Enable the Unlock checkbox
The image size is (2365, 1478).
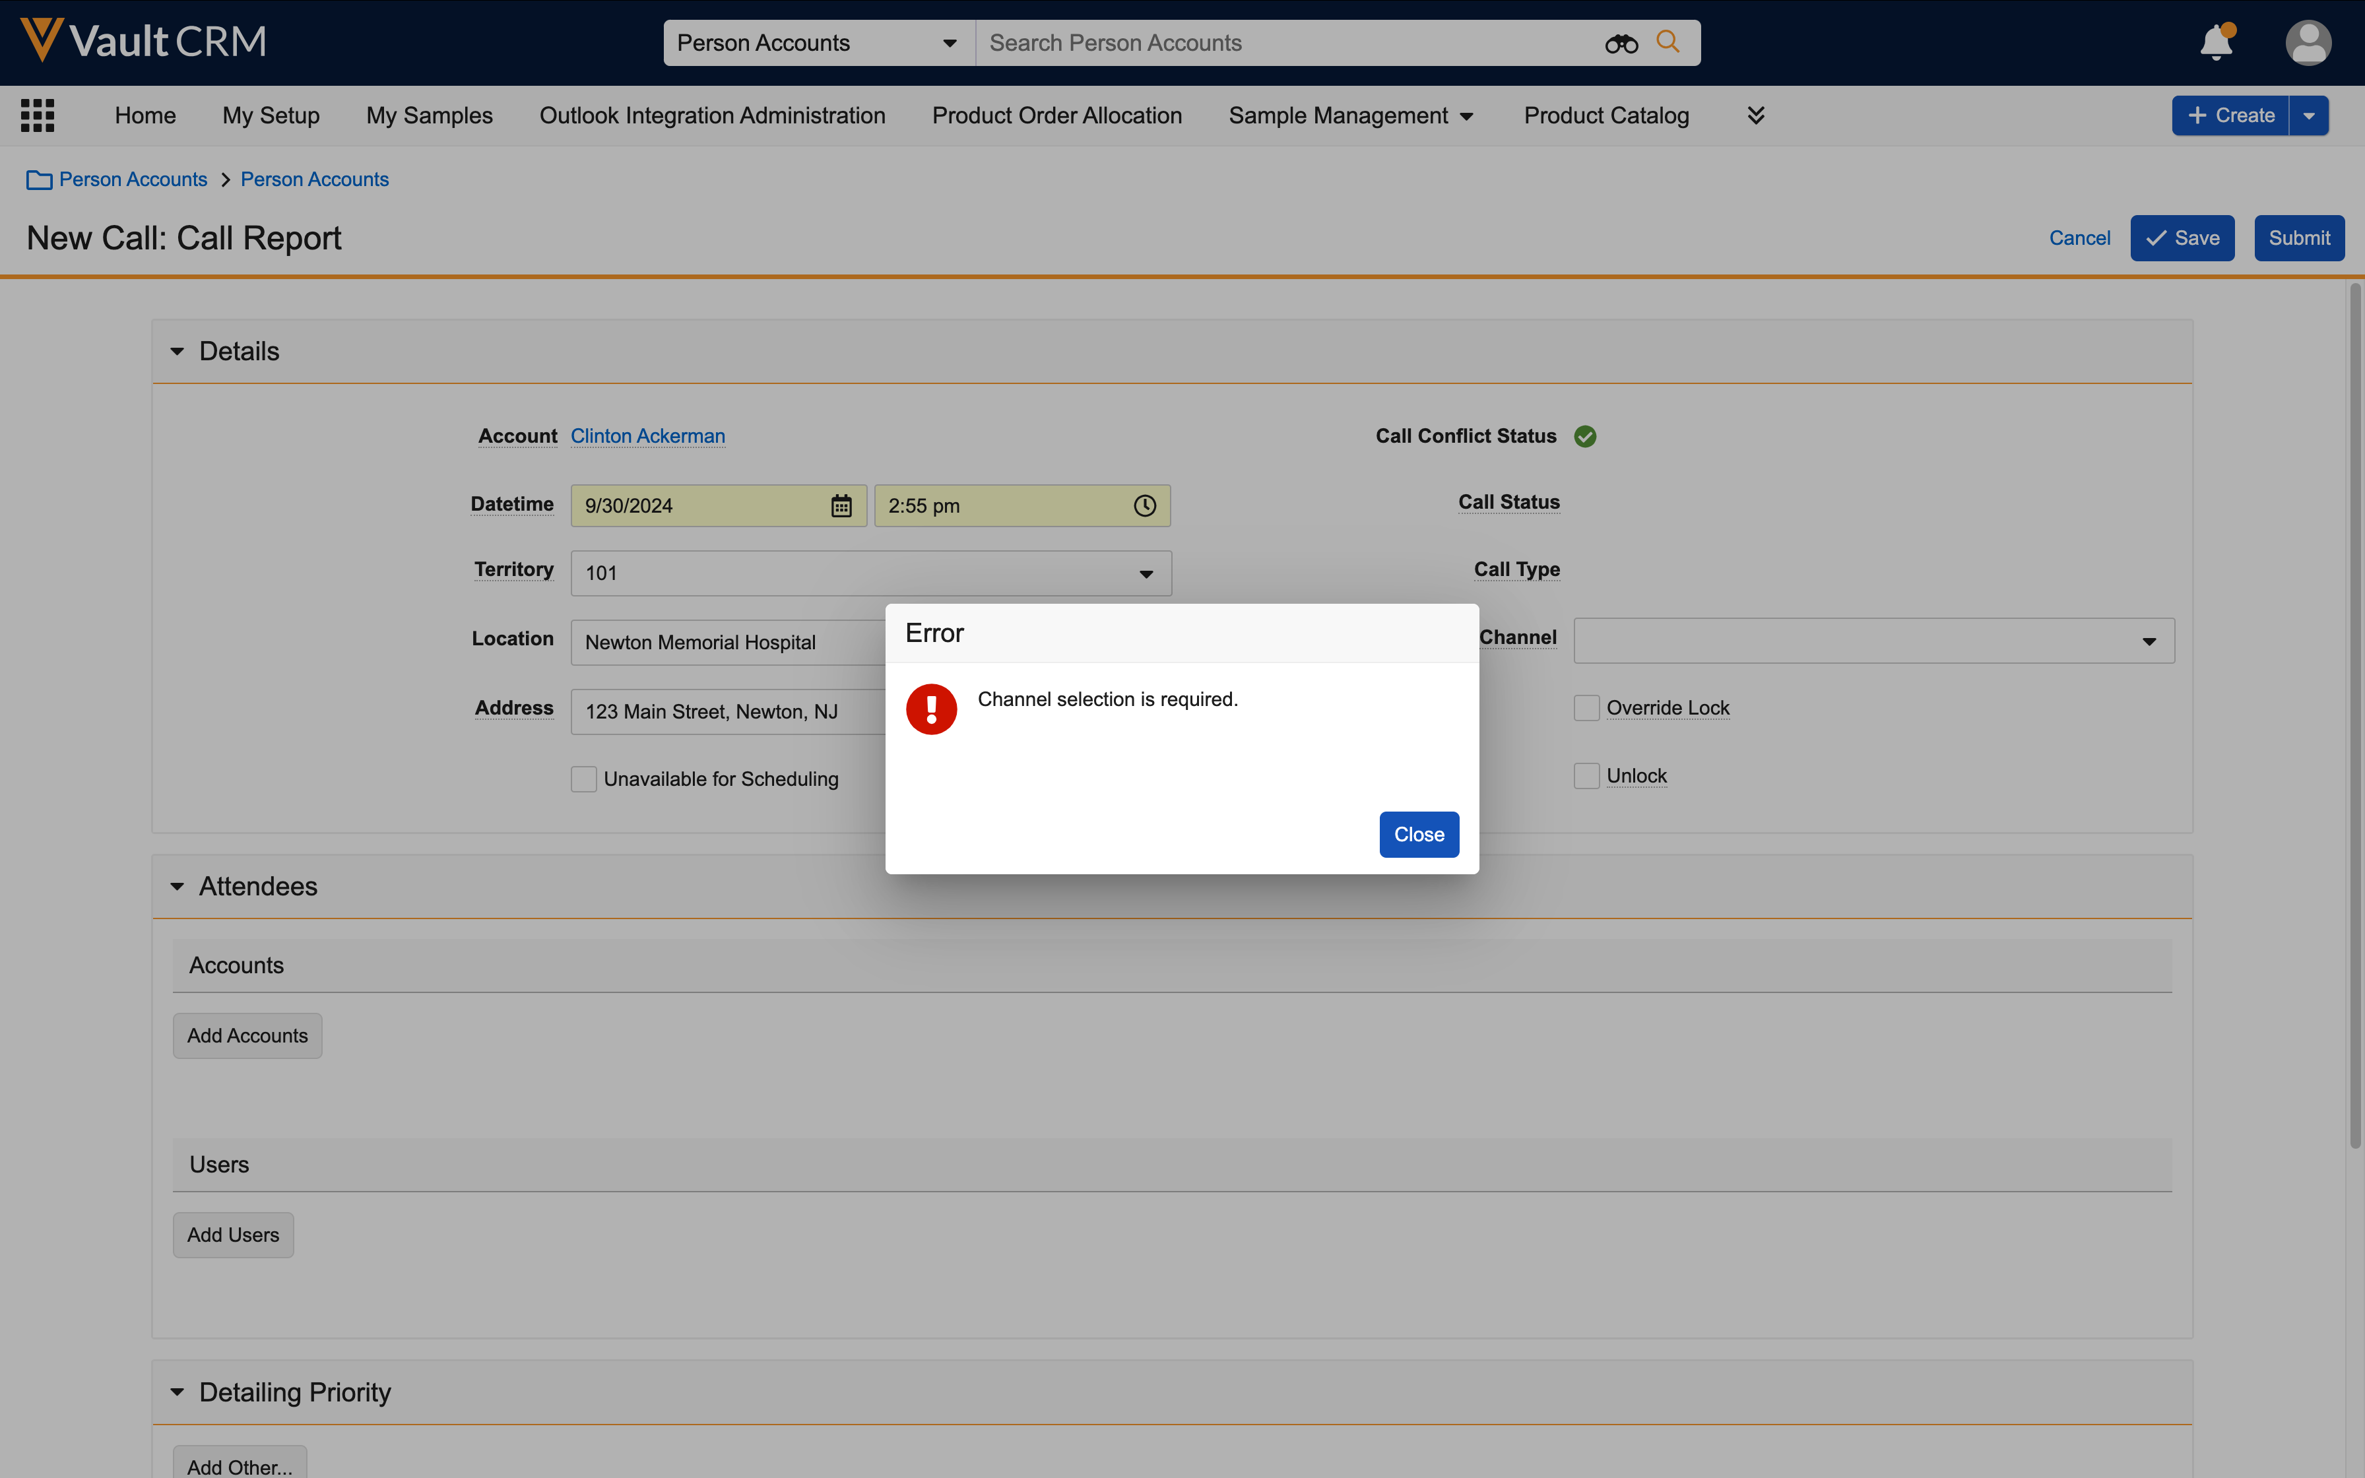pyautogui.click(x=1586, y=776)
